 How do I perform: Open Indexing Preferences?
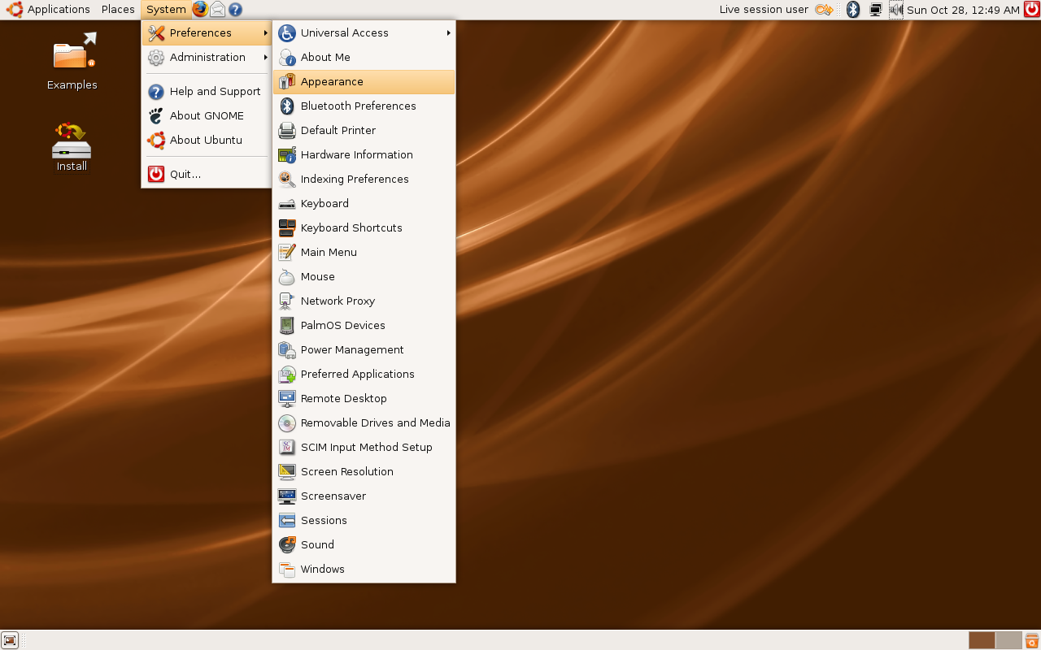point(364,179)
